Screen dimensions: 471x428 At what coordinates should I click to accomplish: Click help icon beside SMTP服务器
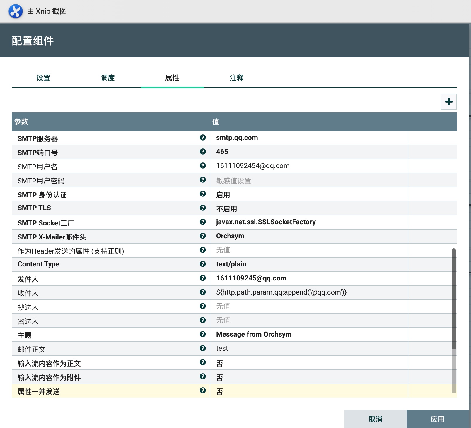(x=203, y=138)
